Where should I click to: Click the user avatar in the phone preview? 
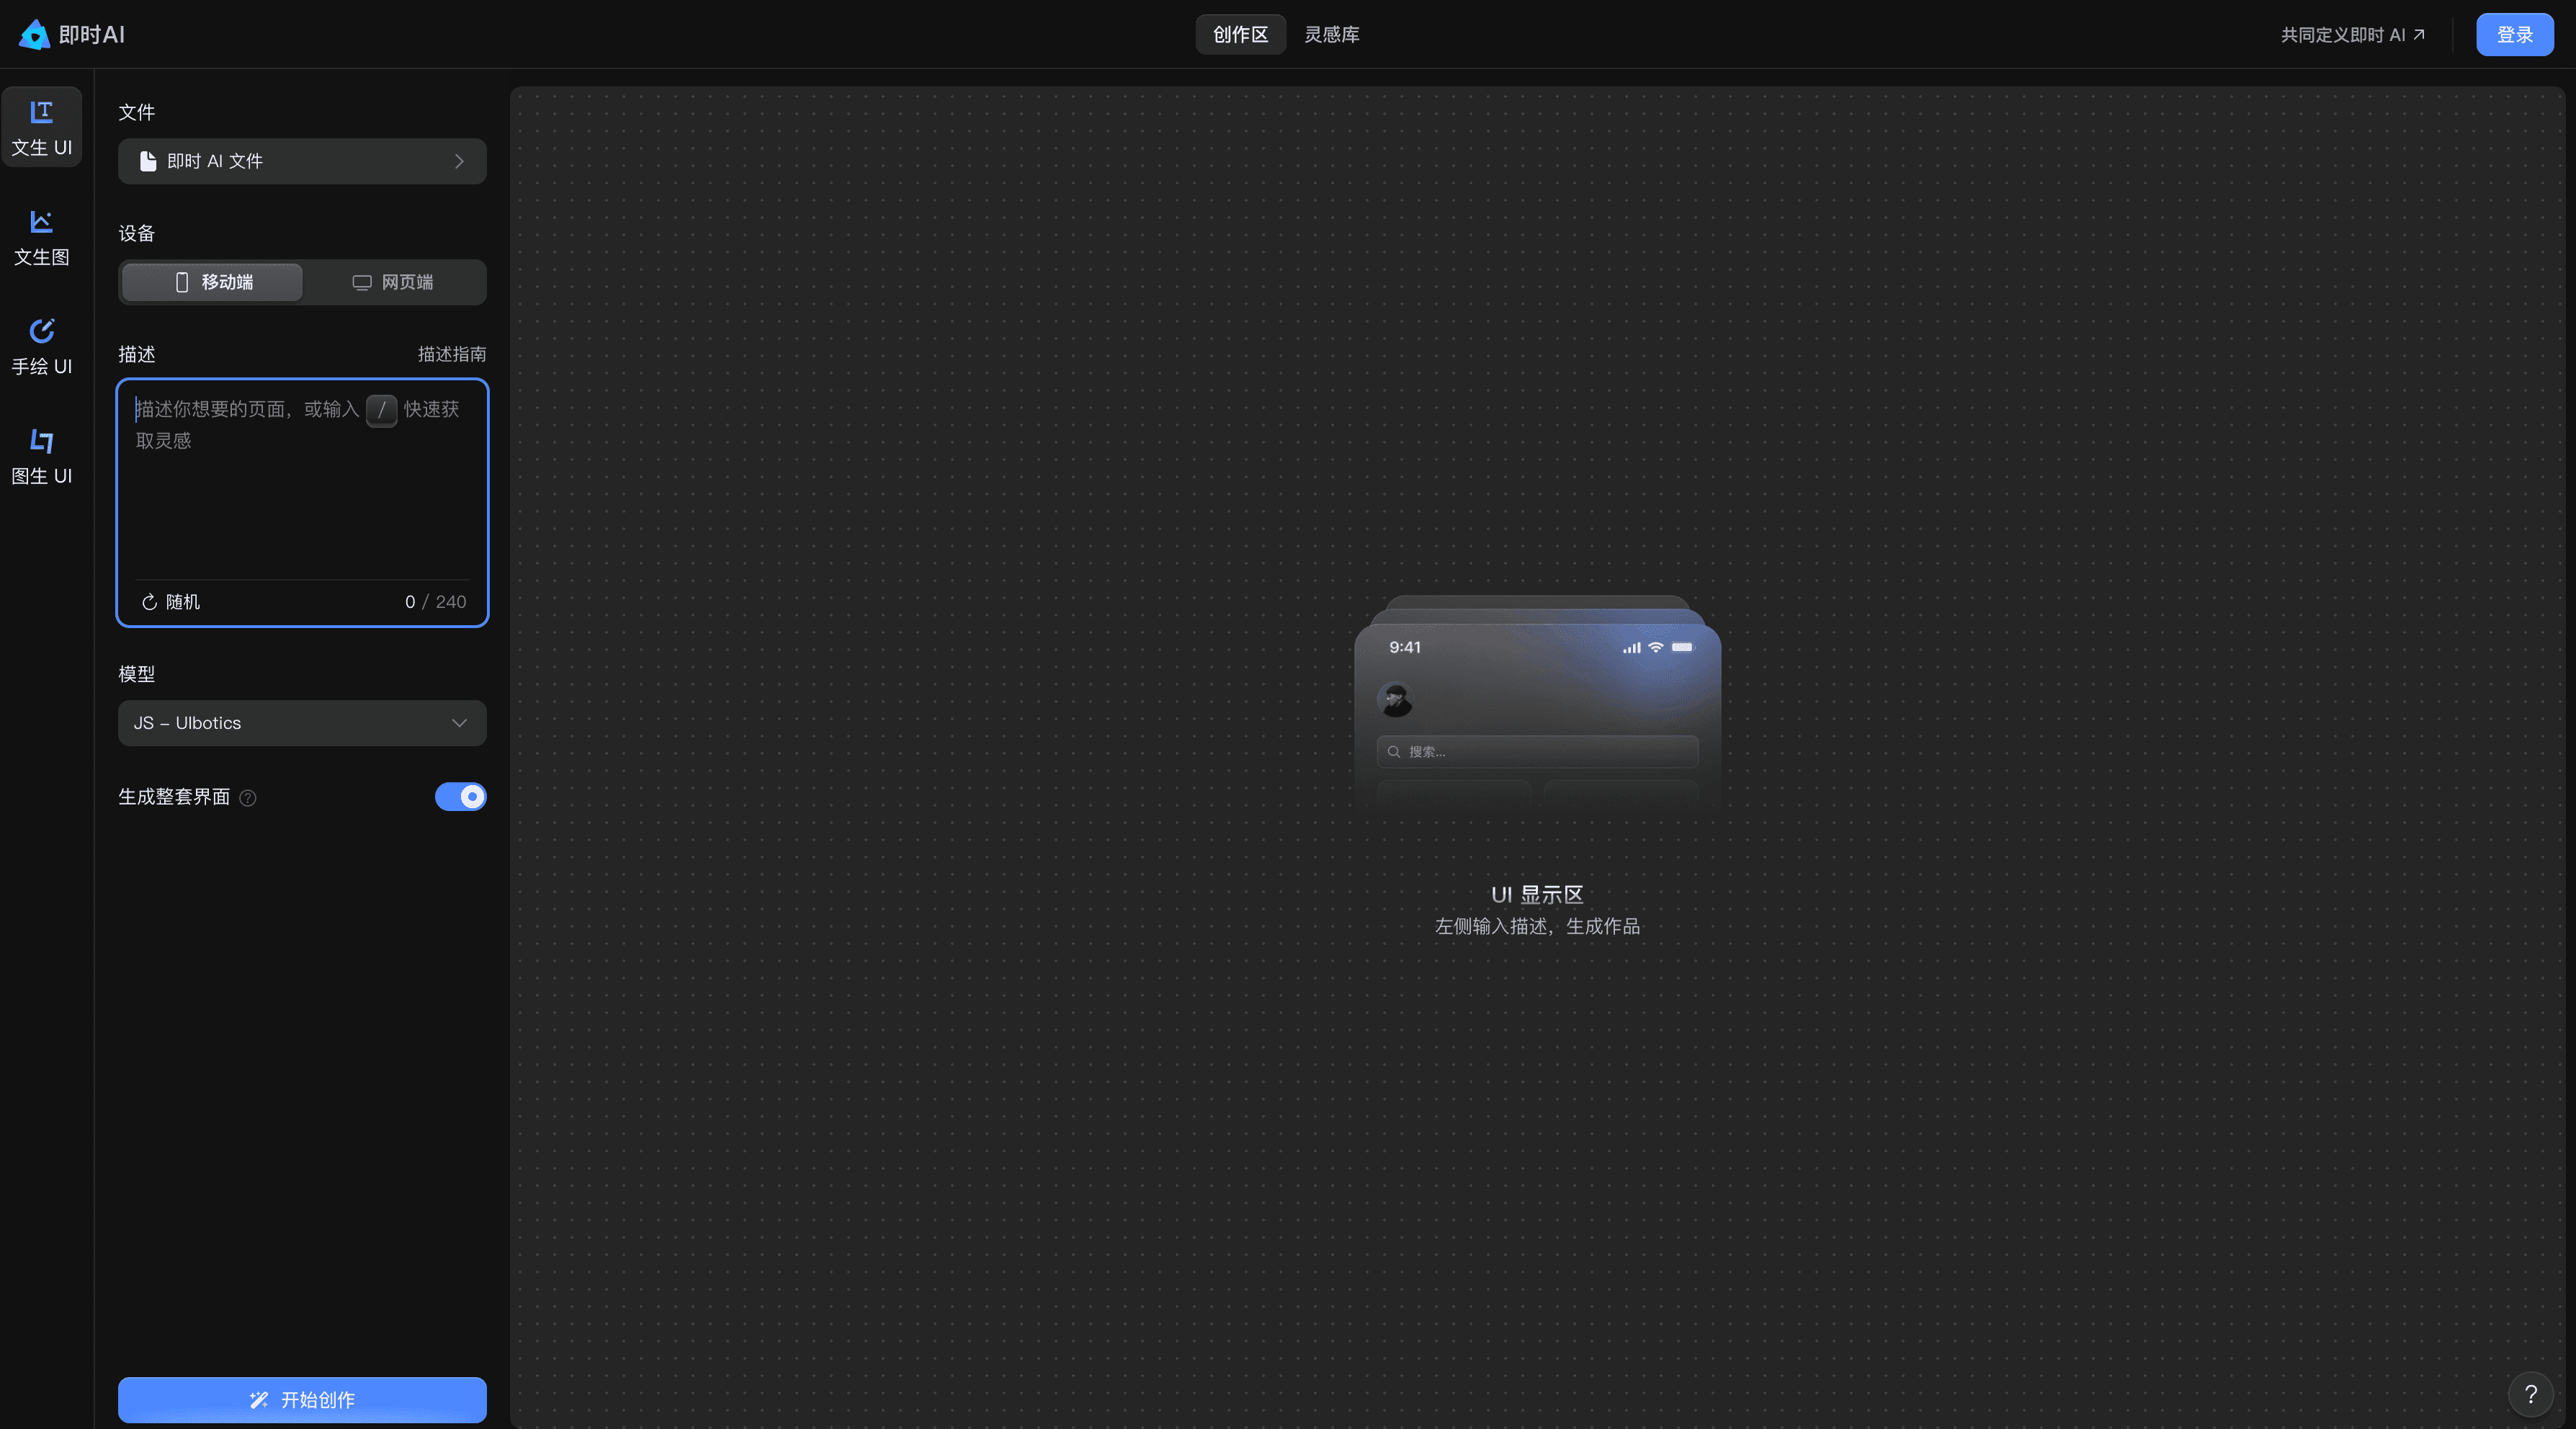coord(1395,699)
